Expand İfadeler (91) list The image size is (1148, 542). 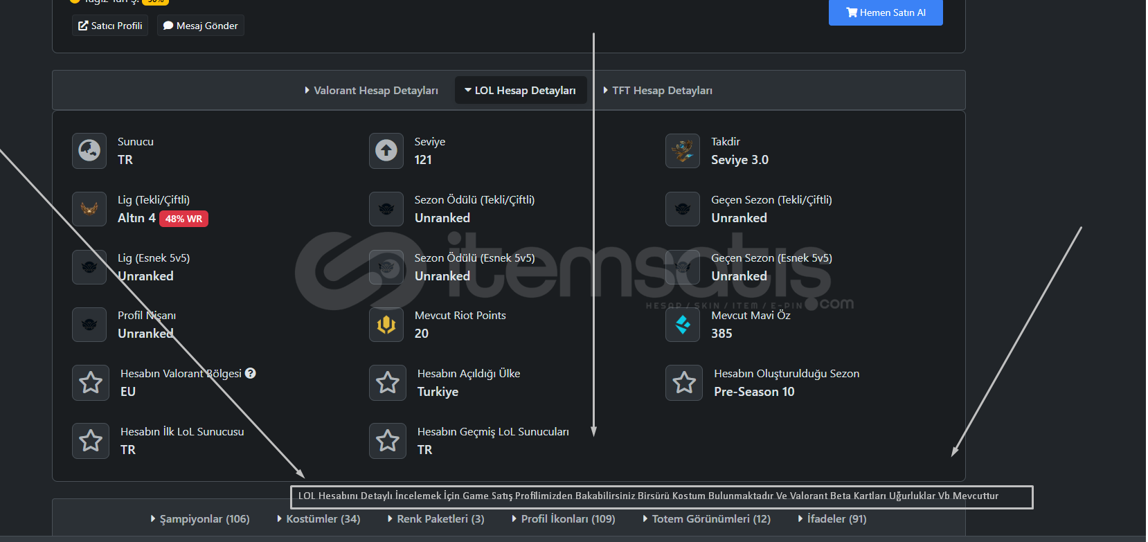832,518
